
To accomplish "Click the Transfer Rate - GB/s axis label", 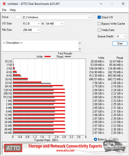I will pyautogui.click(x=46, y=140).
